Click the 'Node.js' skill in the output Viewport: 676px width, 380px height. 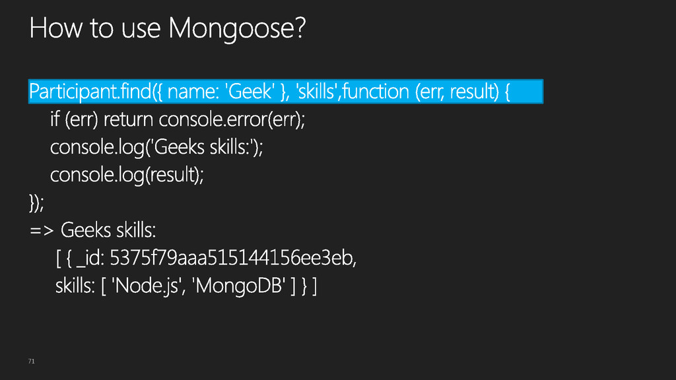[x=147, y=286]
